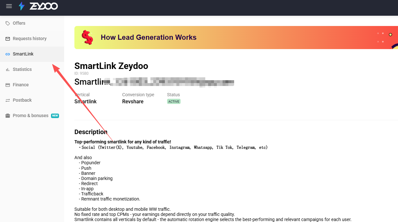Click the Push list entry

[x=85, y=168]
